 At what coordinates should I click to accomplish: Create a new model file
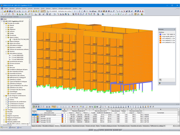[x=2, y=11]
